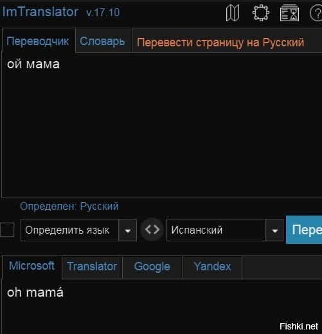Select the Translator provider tab

(92, 266)
